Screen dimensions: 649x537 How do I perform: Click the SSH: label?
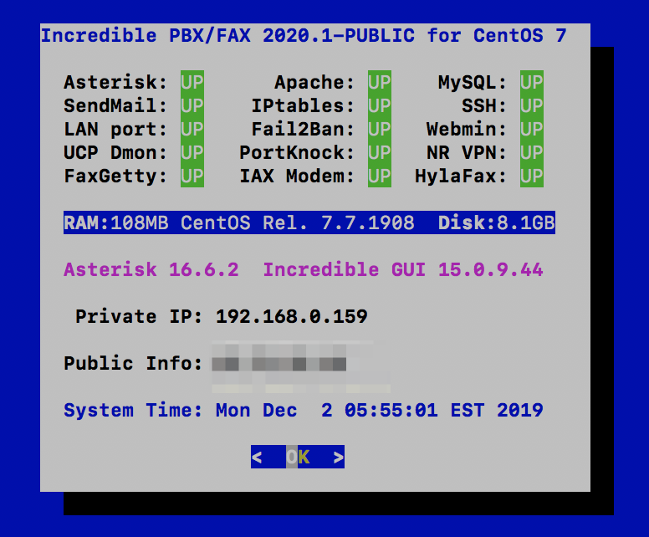pos(484,105)
